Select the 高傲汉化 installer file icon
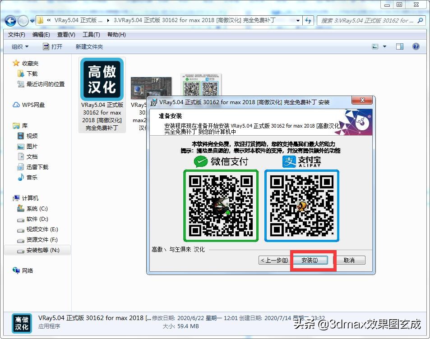 102,79
